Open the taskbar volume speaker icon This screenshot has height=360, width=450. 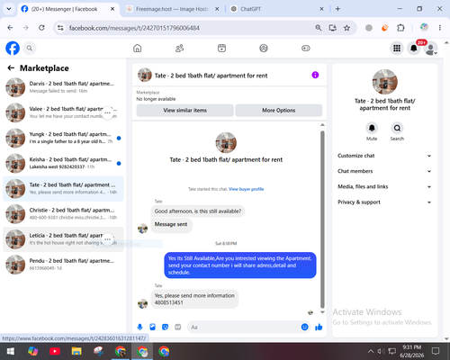click(x=381, y=351)
